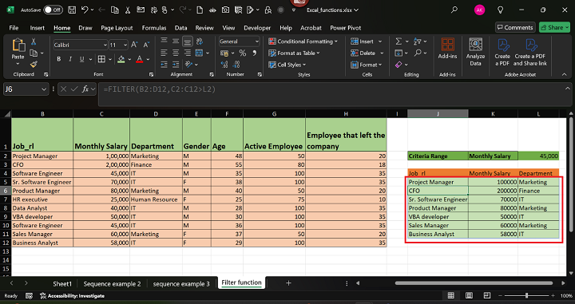Apply Bold formatting to the cell
Screen dimensions: 575x304
(x=58, y=59)
